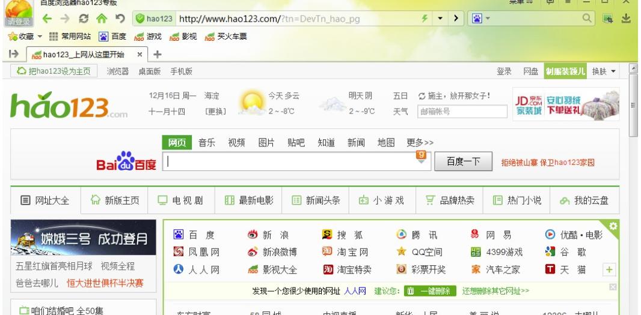
Task: Click the refresh icon before 施主
Action: pos(422,96)
